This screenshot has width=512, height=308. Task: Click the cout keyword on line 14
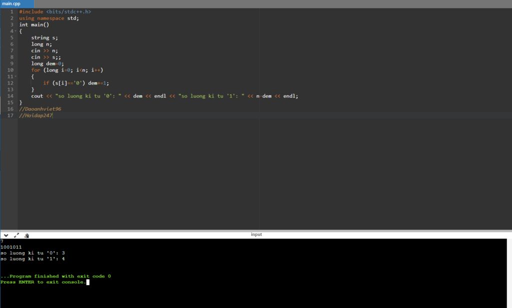pos(37,96)
